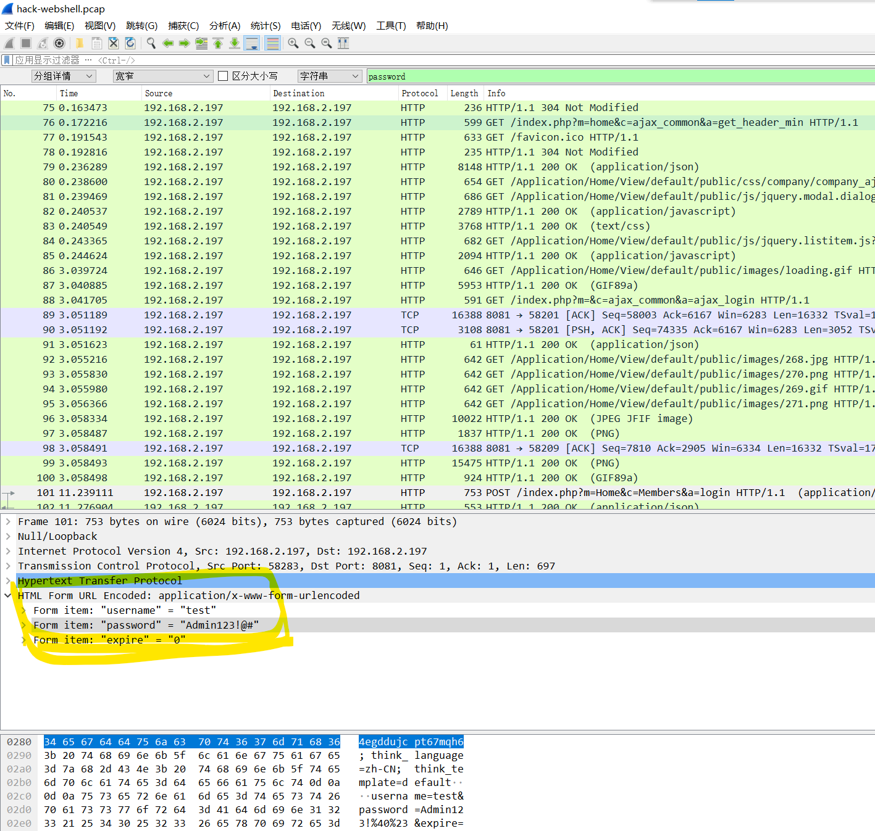Viewport: 875px width, 831px height.
Task: Open the 分析(A) menu
Action: coord(225,25)
